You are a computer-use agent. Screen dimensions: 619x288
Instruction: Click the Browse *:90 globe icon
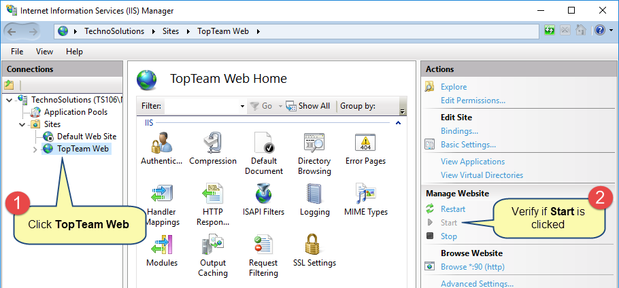pos(429,267)
